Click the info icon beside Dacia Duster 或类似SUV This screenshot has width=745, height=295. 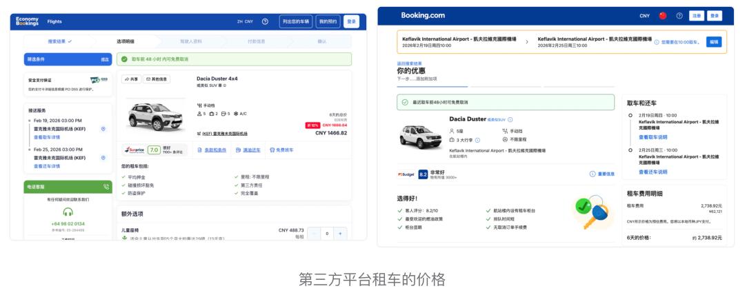tap(510, 120)
